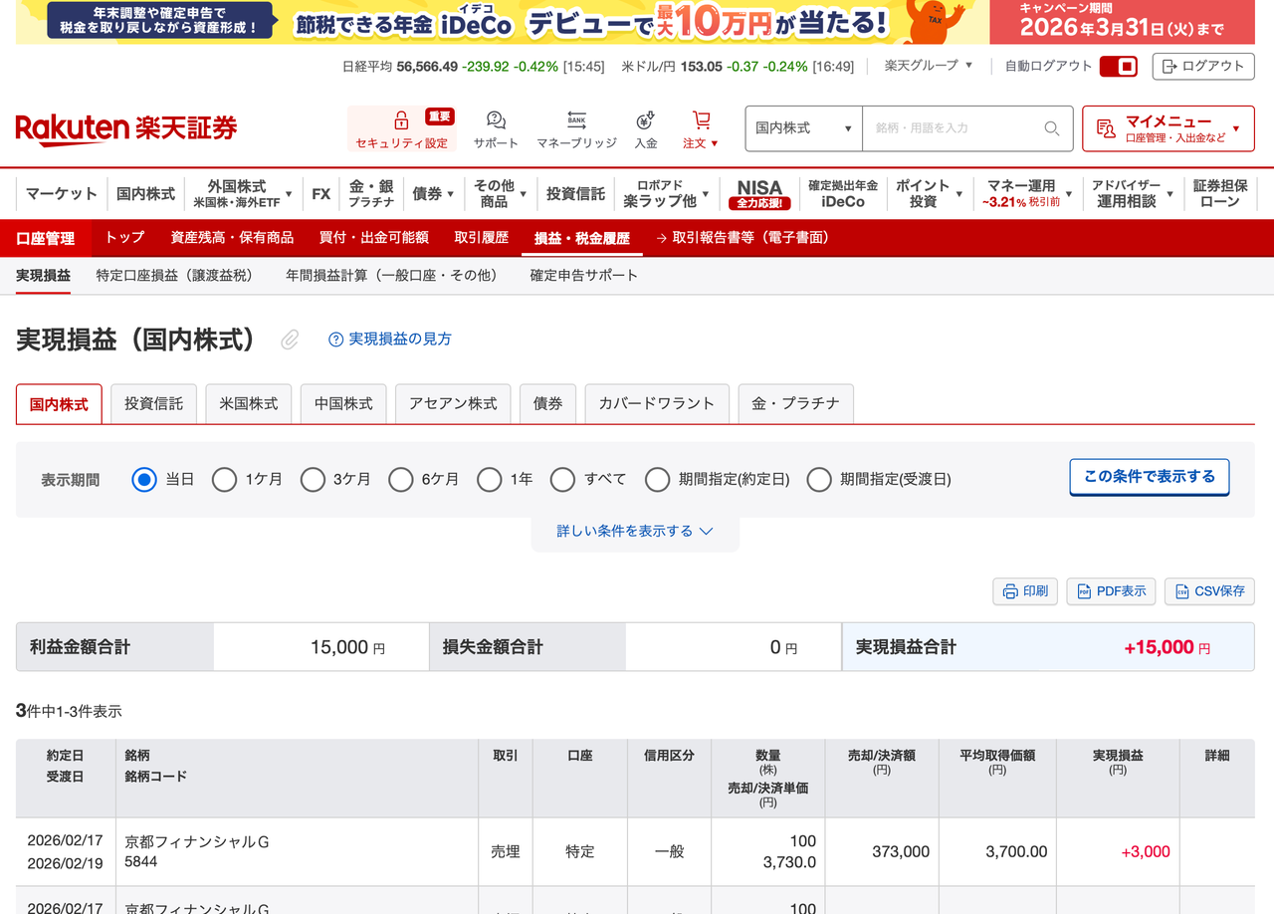
Task: Click inside the 銘柄・用語を入力 search field
Action: [946, 128]
